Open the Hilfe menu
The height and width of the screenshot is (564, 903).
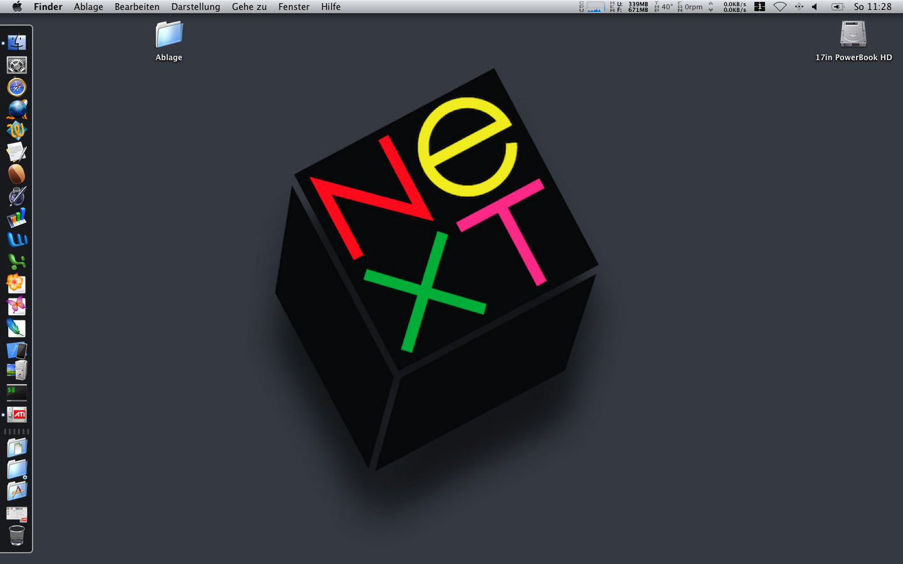tap(331, 6)
